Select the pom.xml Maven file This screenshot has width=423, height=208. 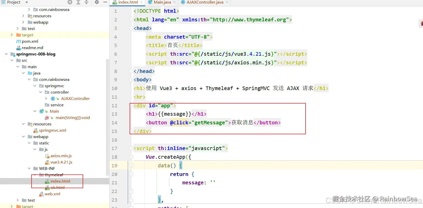click(30, 41)
